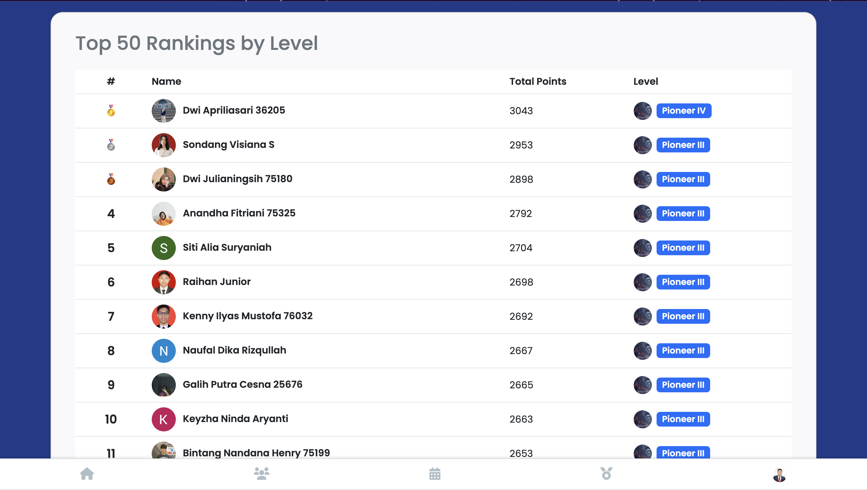Open Dwi Apriliasari 36205's profile photo
This screenshot has width=867, height=490.
(x=164, y=111)
